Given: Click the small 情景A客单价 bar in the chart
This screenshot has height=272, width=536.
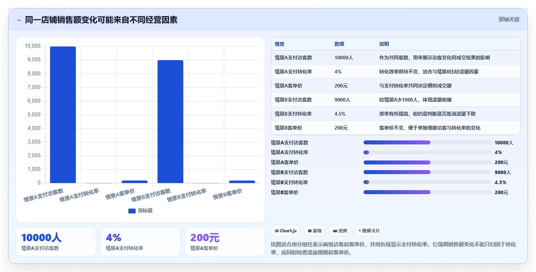Looking at the screenshot, I should click(x=135, y=182).
